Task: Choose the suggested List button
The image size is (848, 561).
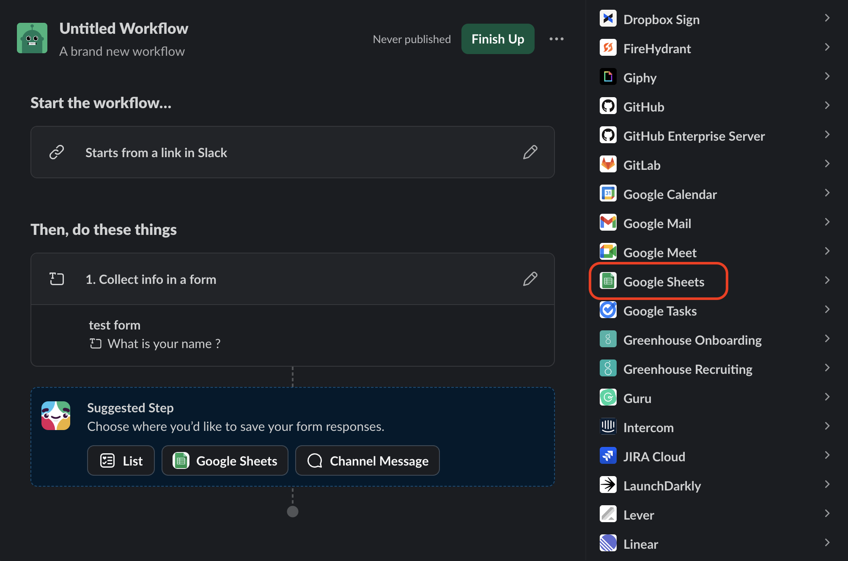Action: (x=121, y=460)
